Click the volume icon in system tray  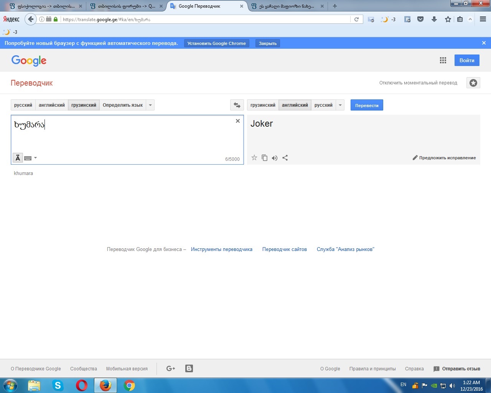pos(452,386)
